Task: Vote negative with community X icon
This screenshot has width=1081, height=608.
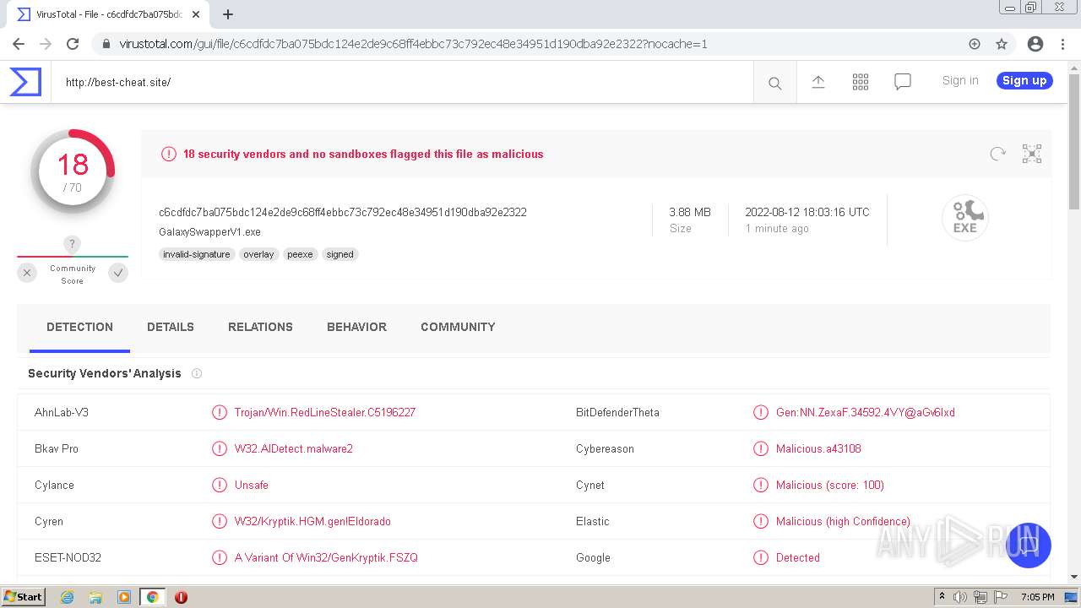Action: tap(27, 273)
